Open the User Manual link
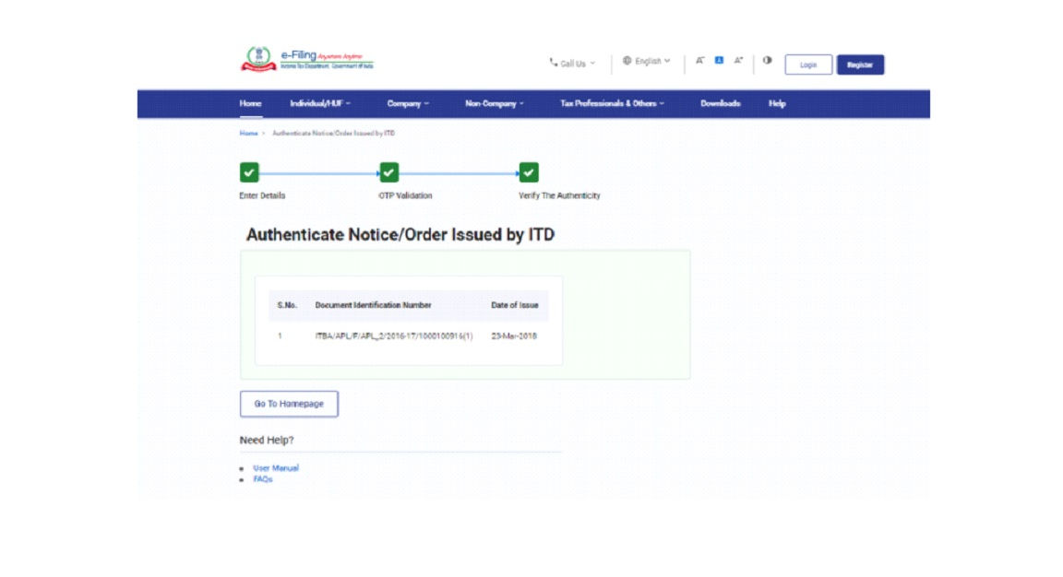1063x577 pixels. click(x=276, y=468)
